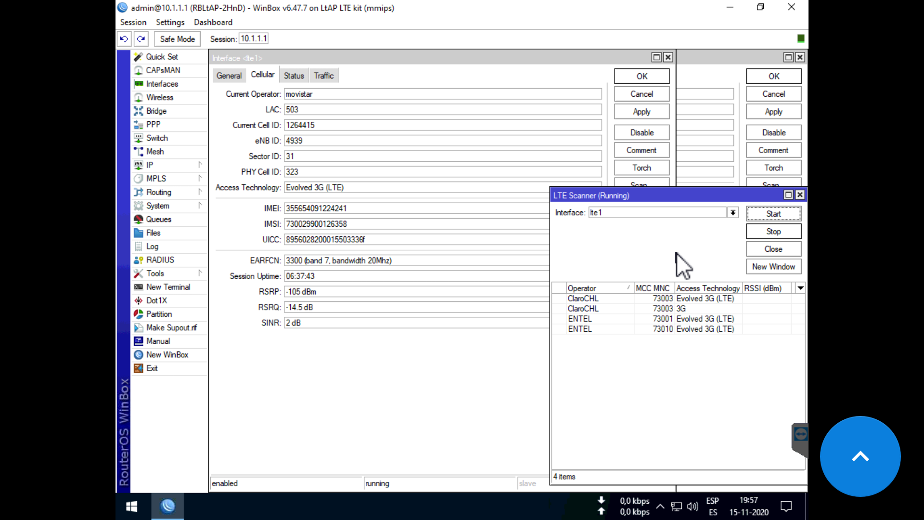Open Wireless in sidebar
Image resolution: width=924 pixels, height=520 pixels.
160,97
